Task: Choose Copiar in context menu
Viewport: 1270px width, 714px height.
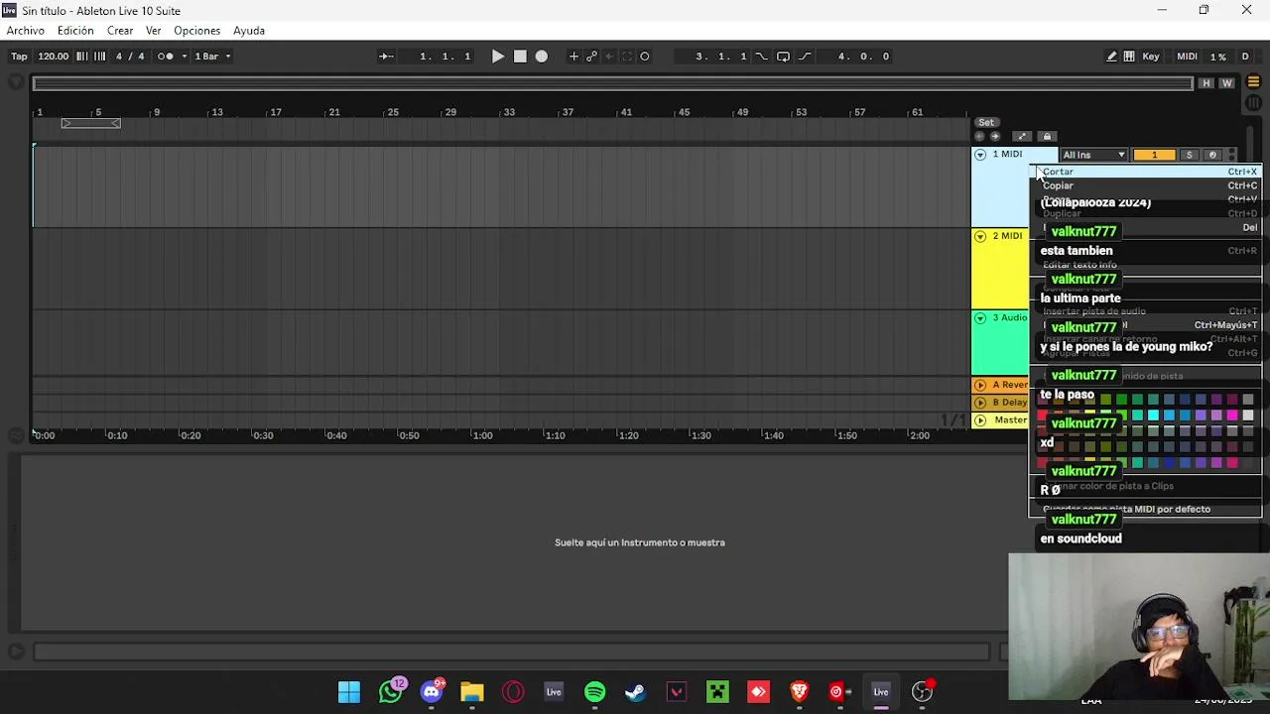Action: tap(1146, 185)
